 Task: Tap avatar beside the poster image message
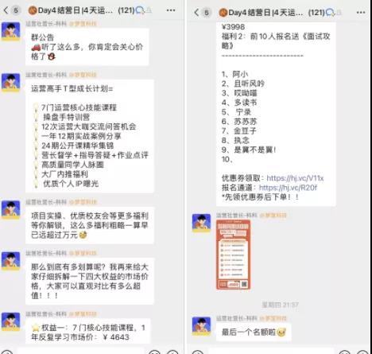click(201, 223)
